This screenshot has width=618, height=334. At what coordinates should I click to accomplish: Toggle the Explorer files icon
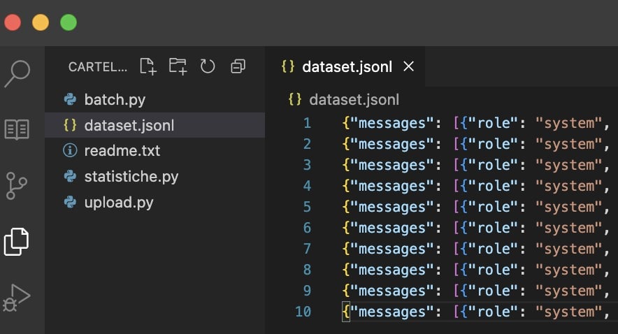point(17,241)
